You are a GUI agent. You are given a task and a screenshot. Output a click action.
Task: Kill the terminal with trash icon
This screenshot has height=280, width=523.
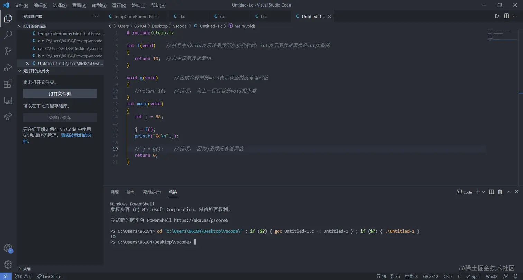[x=500, y=192]
